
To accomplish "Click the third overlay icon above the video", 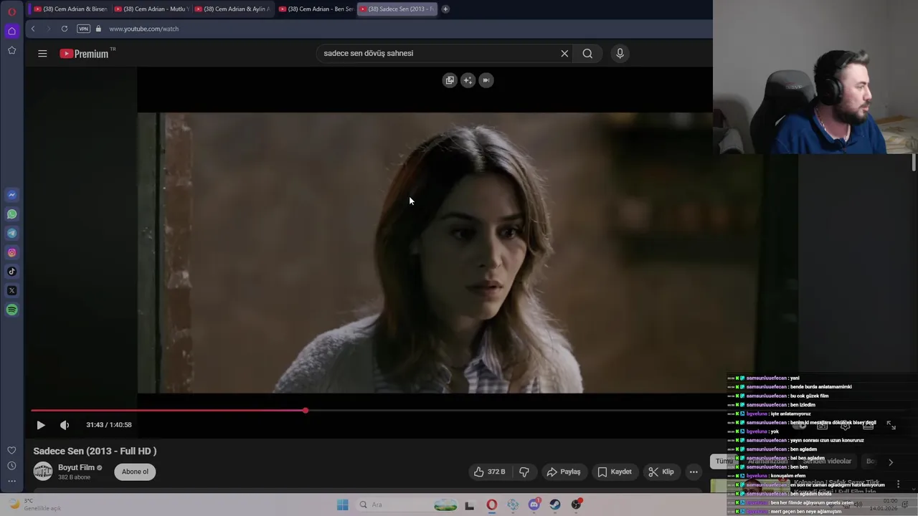I will pyautogui.click(x=486, y=80).
